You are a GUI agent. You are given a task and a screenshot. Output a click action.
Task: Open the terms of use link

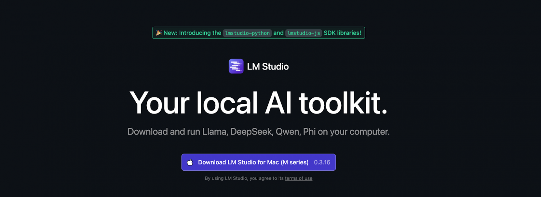click(299, 179)
